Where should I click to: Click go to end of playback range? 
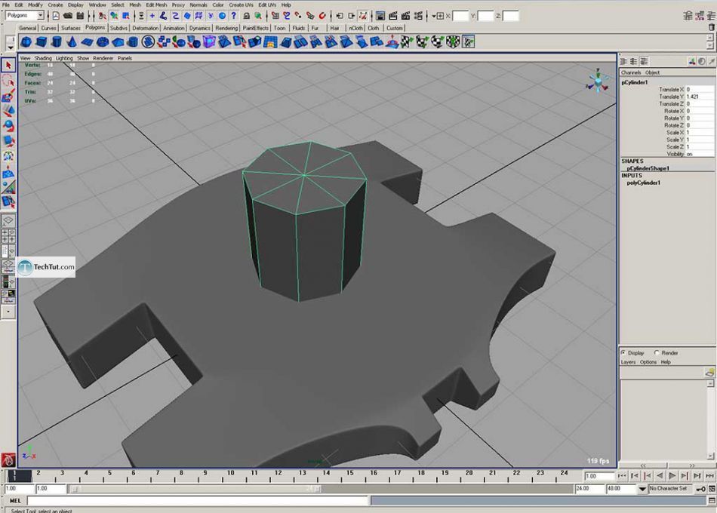coord(709,476)
